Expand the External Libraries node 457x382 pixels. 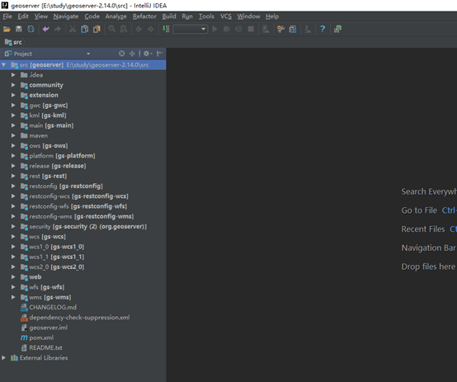[4, 357]
